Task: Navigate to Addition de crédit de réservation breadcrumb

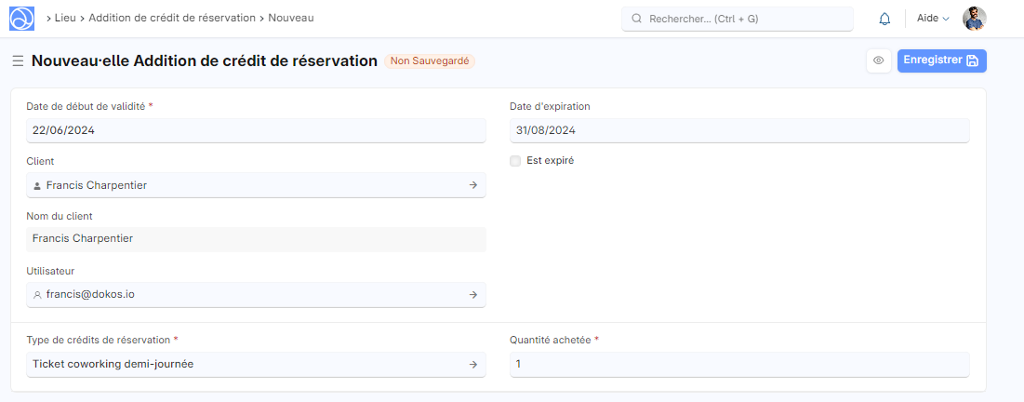Action: tap(172, 18)
